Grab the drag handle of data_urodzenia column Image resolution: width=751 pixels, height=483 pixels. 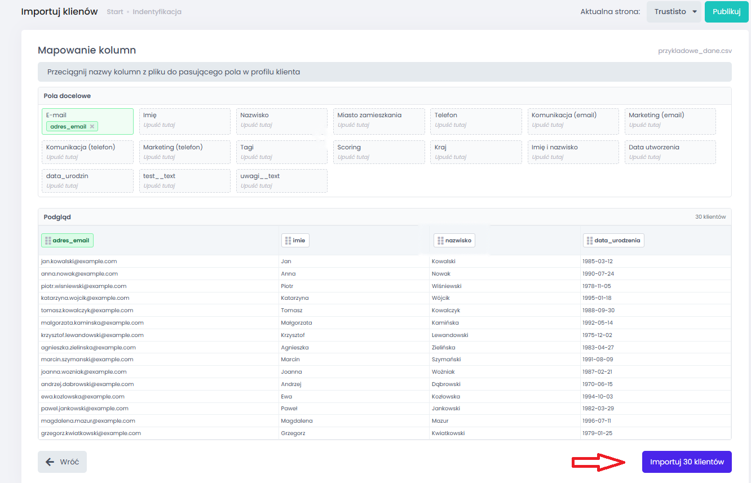590,241
